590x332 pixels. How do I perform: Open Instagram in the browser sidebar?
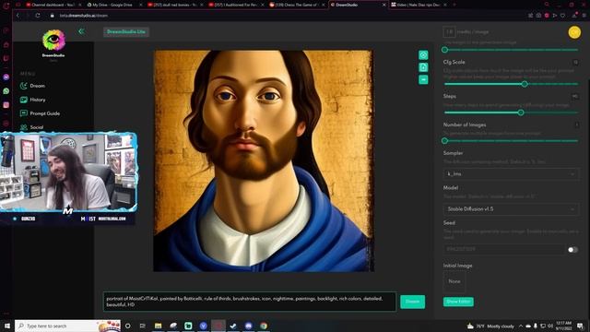(6, 105)
